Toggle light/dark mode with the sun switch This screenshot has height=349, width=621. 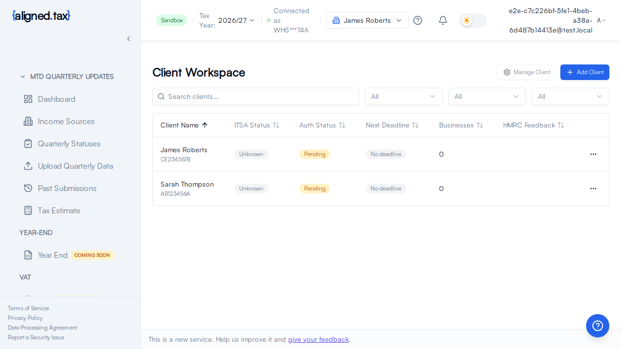click(x=472, y=20)
